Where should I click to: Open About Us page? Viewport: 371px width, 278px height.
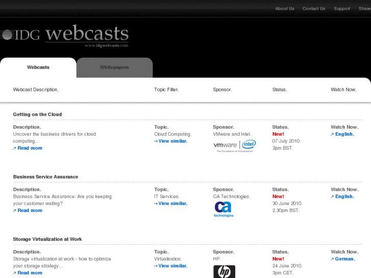pyautogui.click(x=285, y=9)
